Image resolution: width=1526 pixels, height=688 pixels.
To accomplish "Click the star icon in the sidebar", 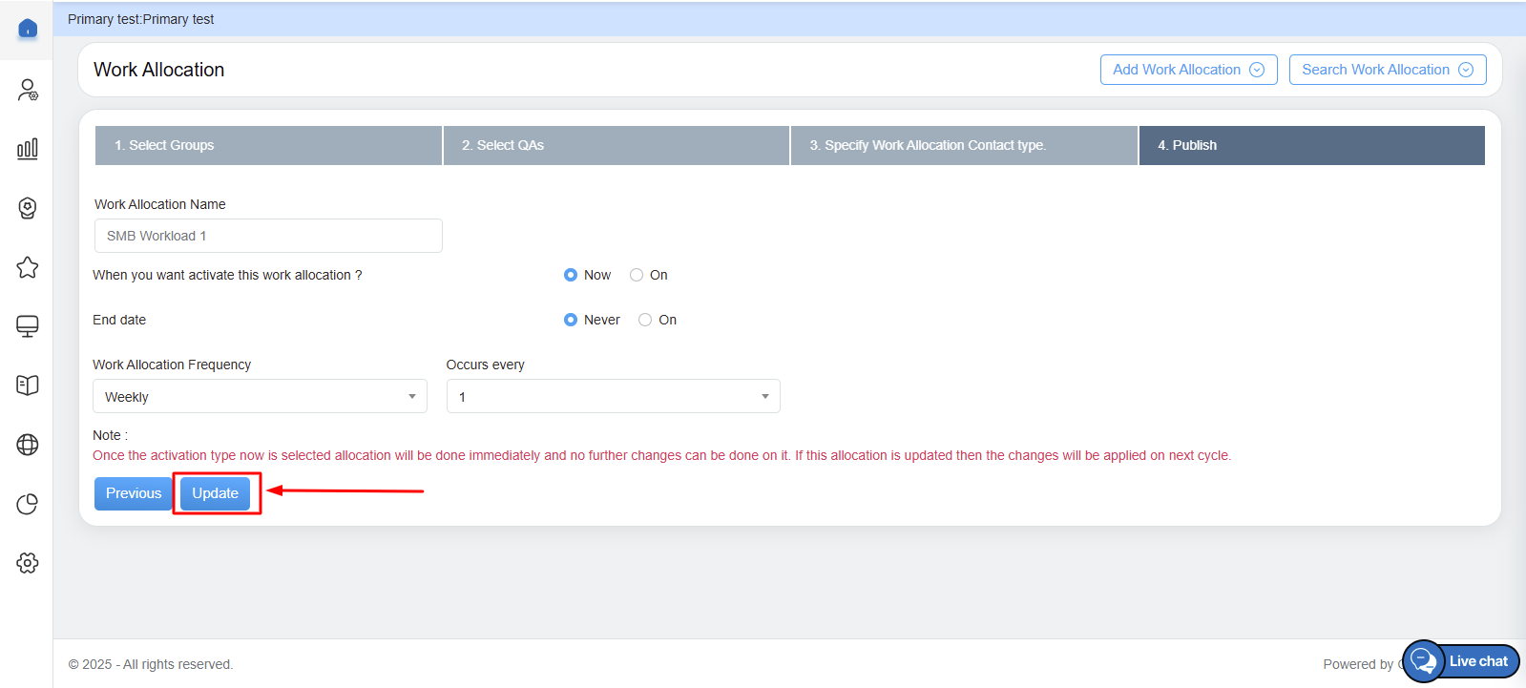I will click(28, 267).
